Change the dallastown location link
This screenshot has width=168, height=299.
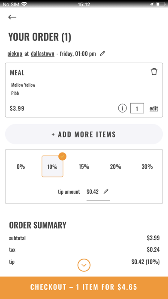coord(42,54)
